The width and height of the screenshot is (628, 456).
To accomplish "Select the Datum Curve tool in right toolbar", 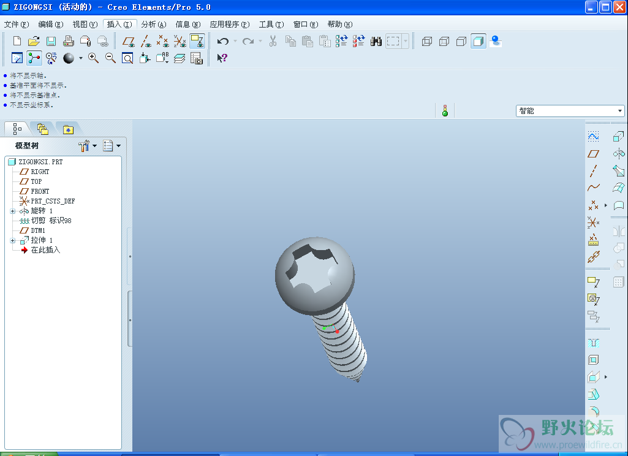I will pyautogui.click(x=593, y=188).
